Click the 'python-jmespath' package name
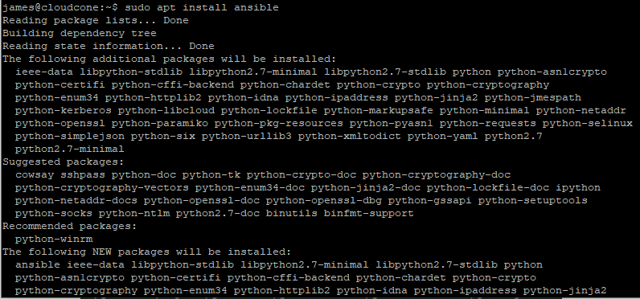 coord(532,97)
